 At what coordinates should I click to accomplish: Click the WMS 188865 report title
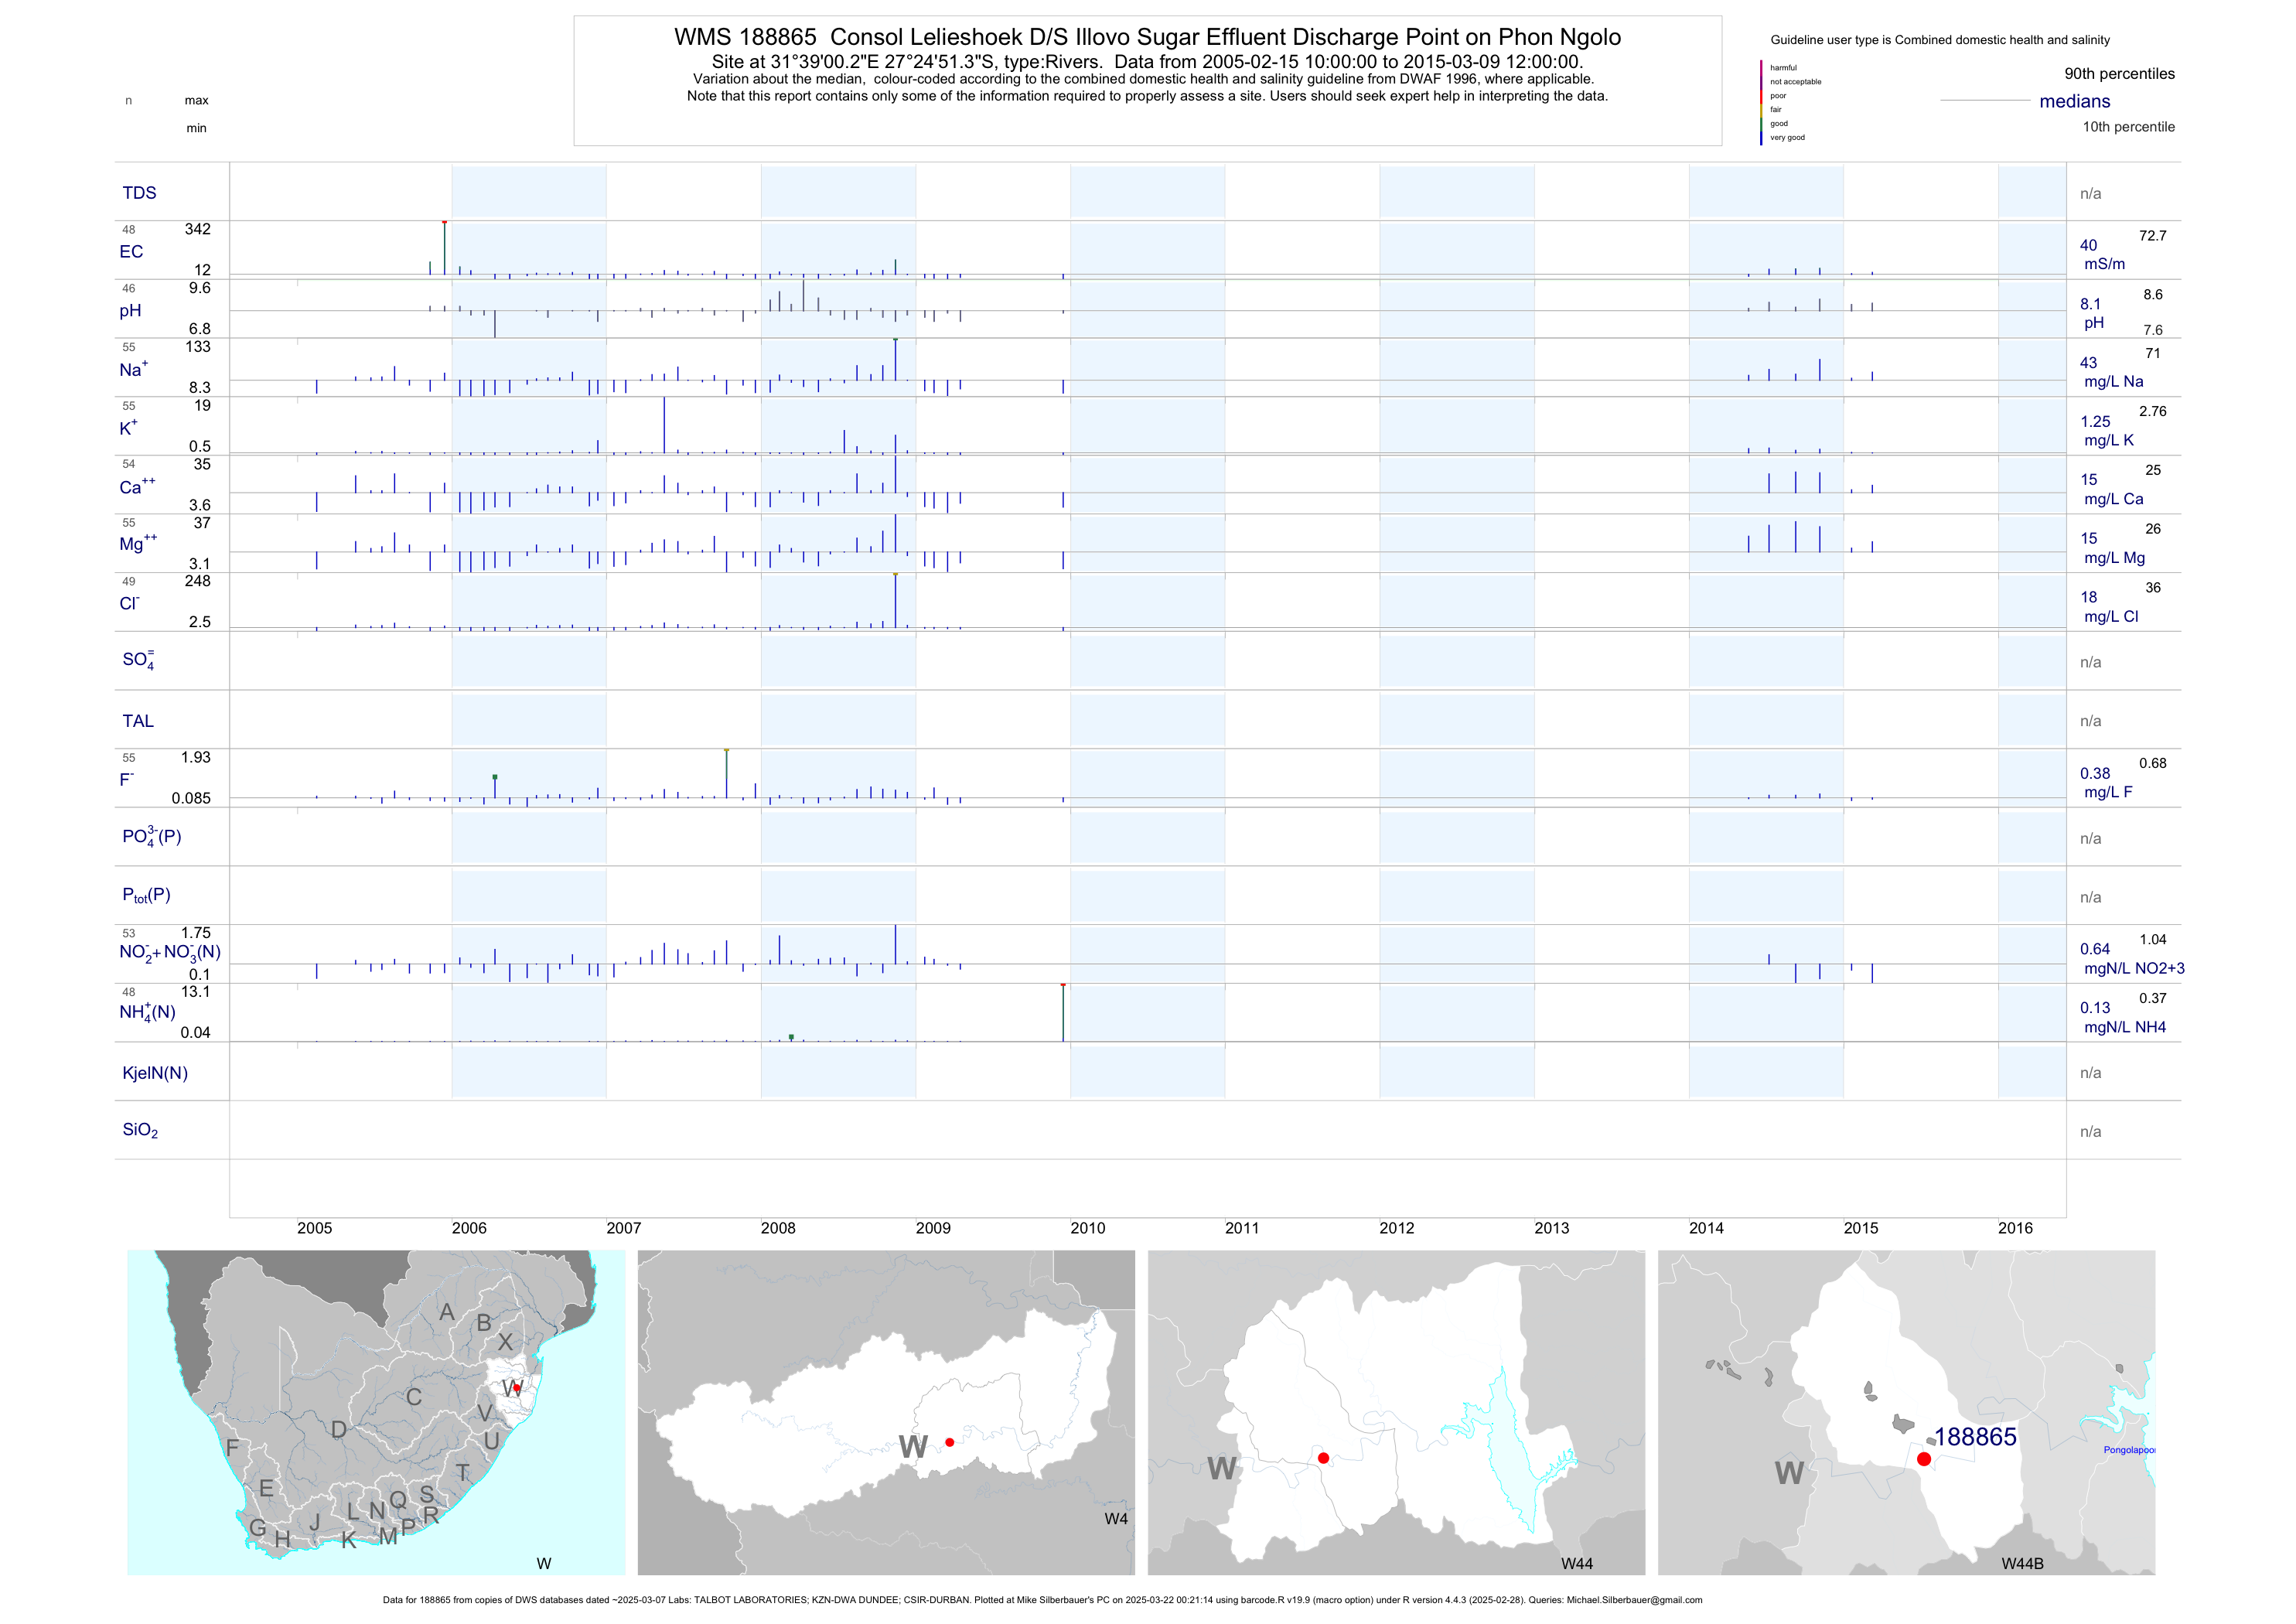click(1147, 37)
